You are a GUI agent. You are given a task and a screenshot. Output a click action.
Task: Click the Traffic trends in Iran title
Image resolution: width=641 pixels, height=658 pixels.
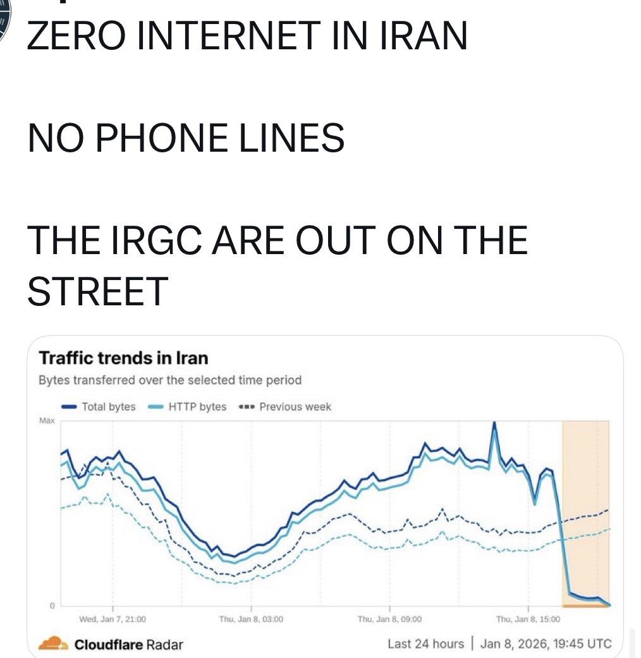[123, 358]
